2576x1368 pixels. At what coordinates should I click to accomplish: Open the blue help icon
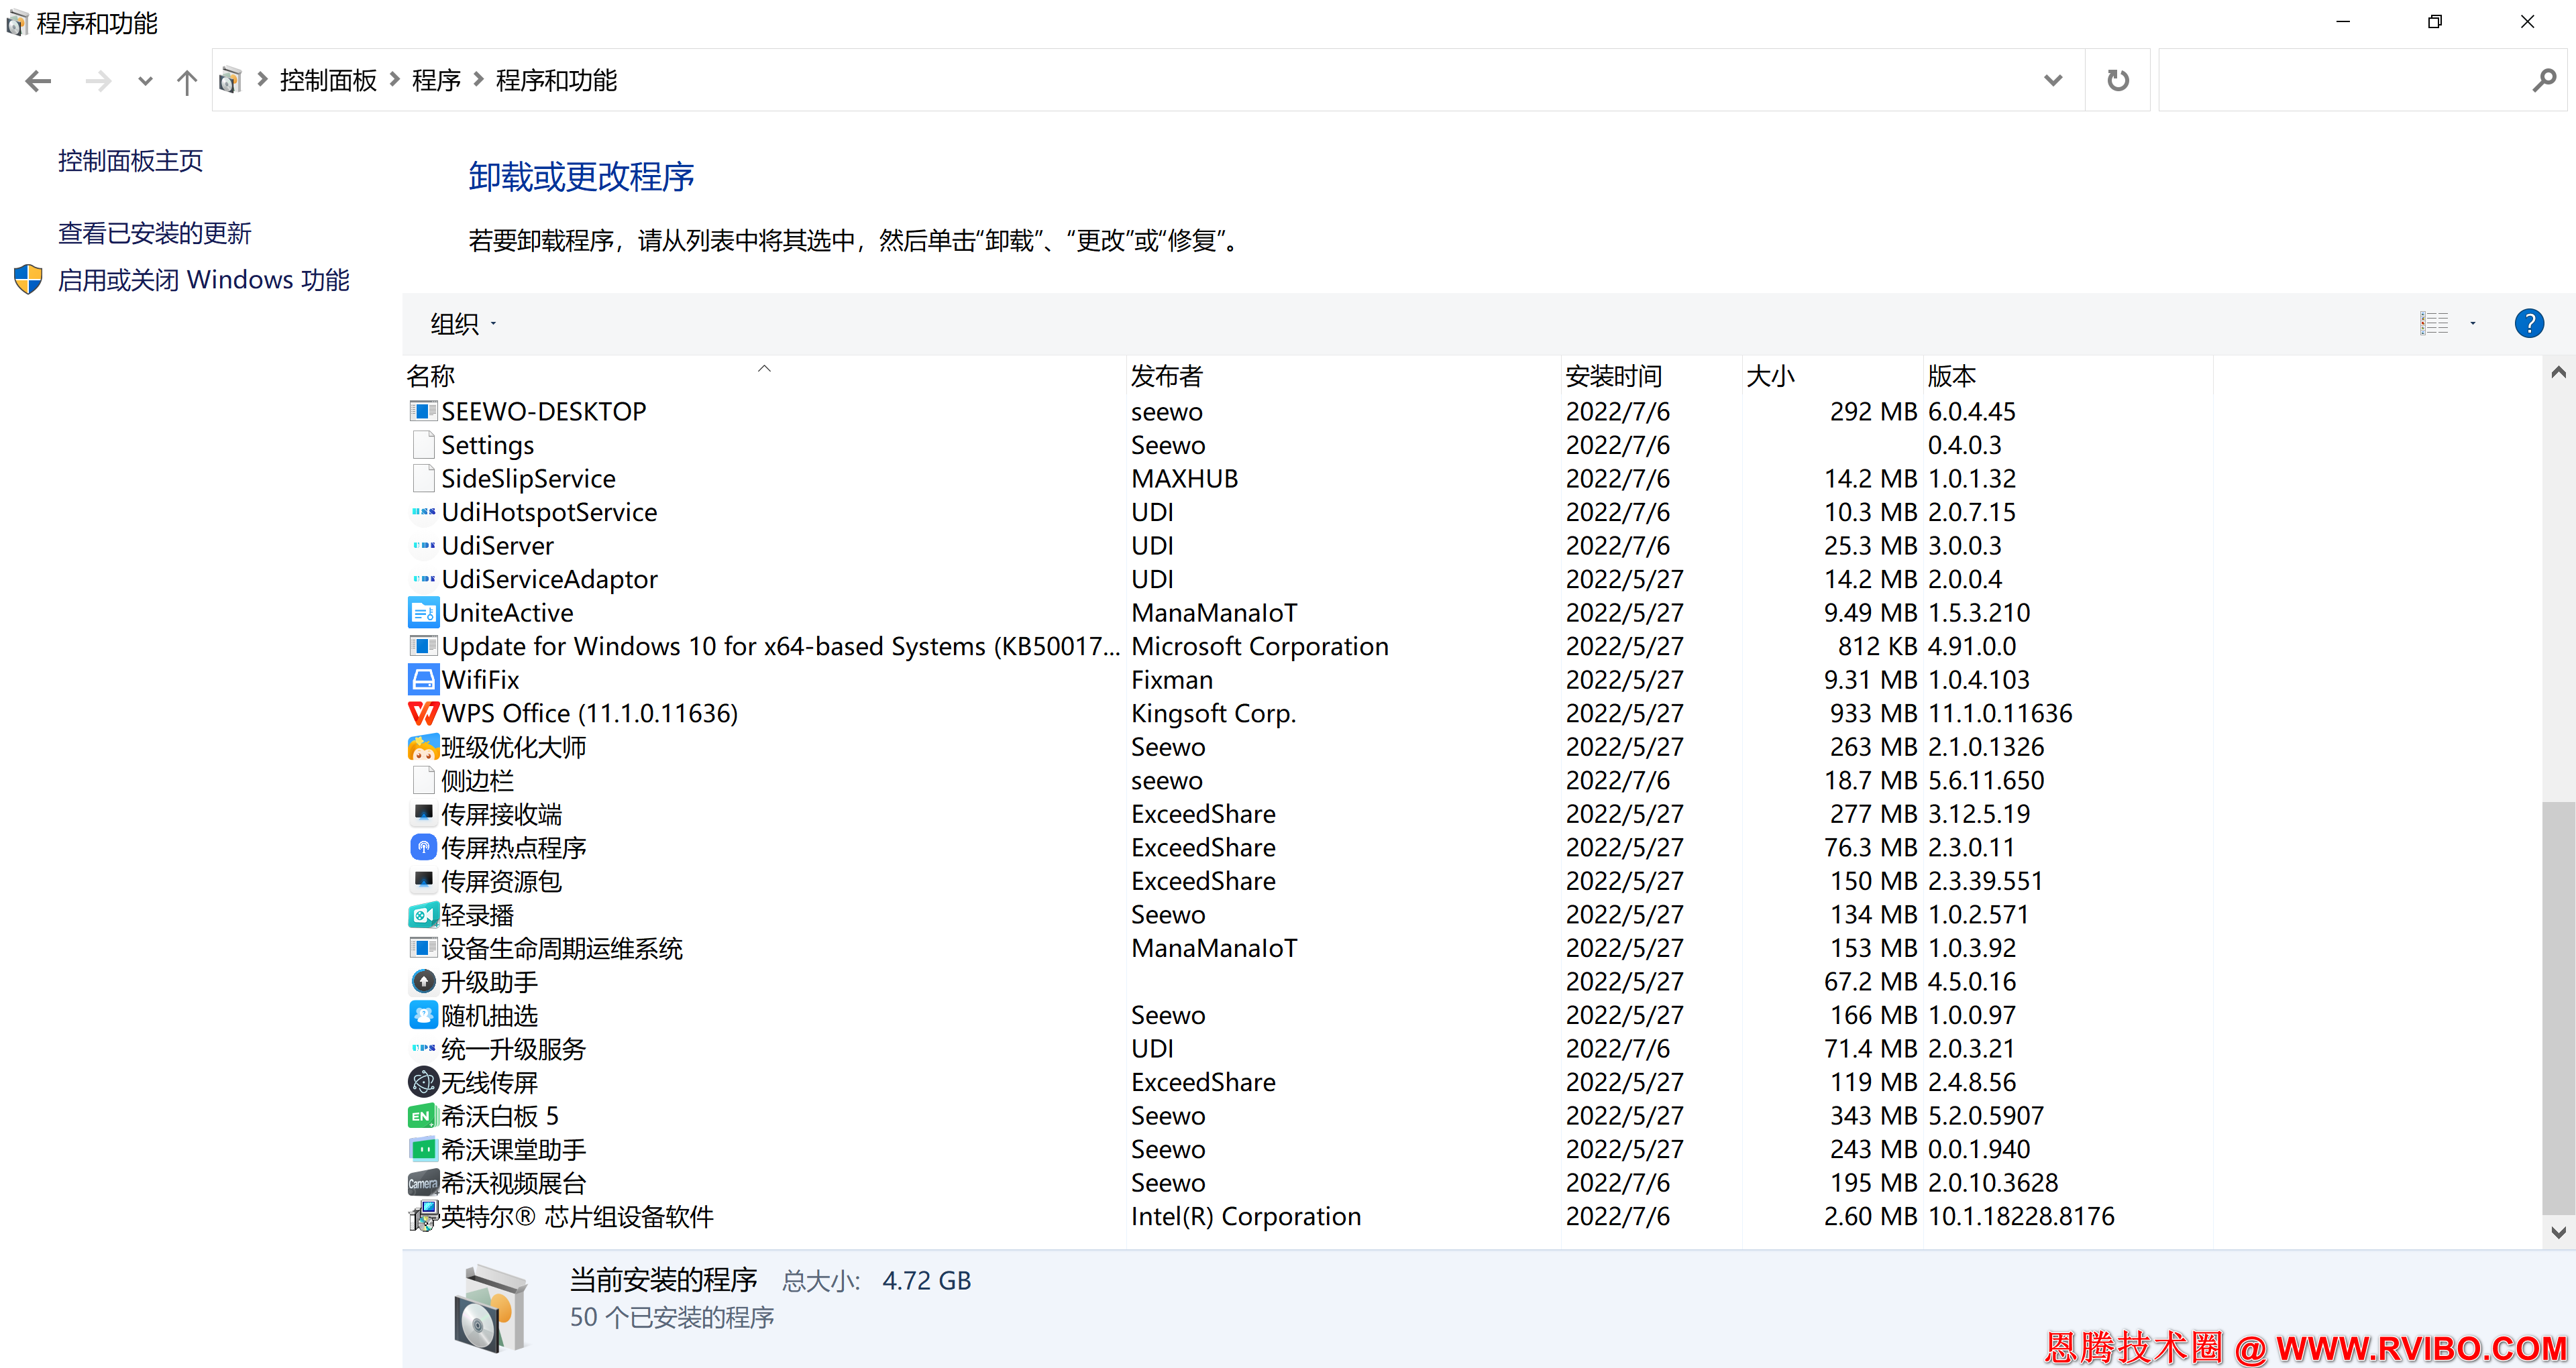click(x=2529, y=323)
